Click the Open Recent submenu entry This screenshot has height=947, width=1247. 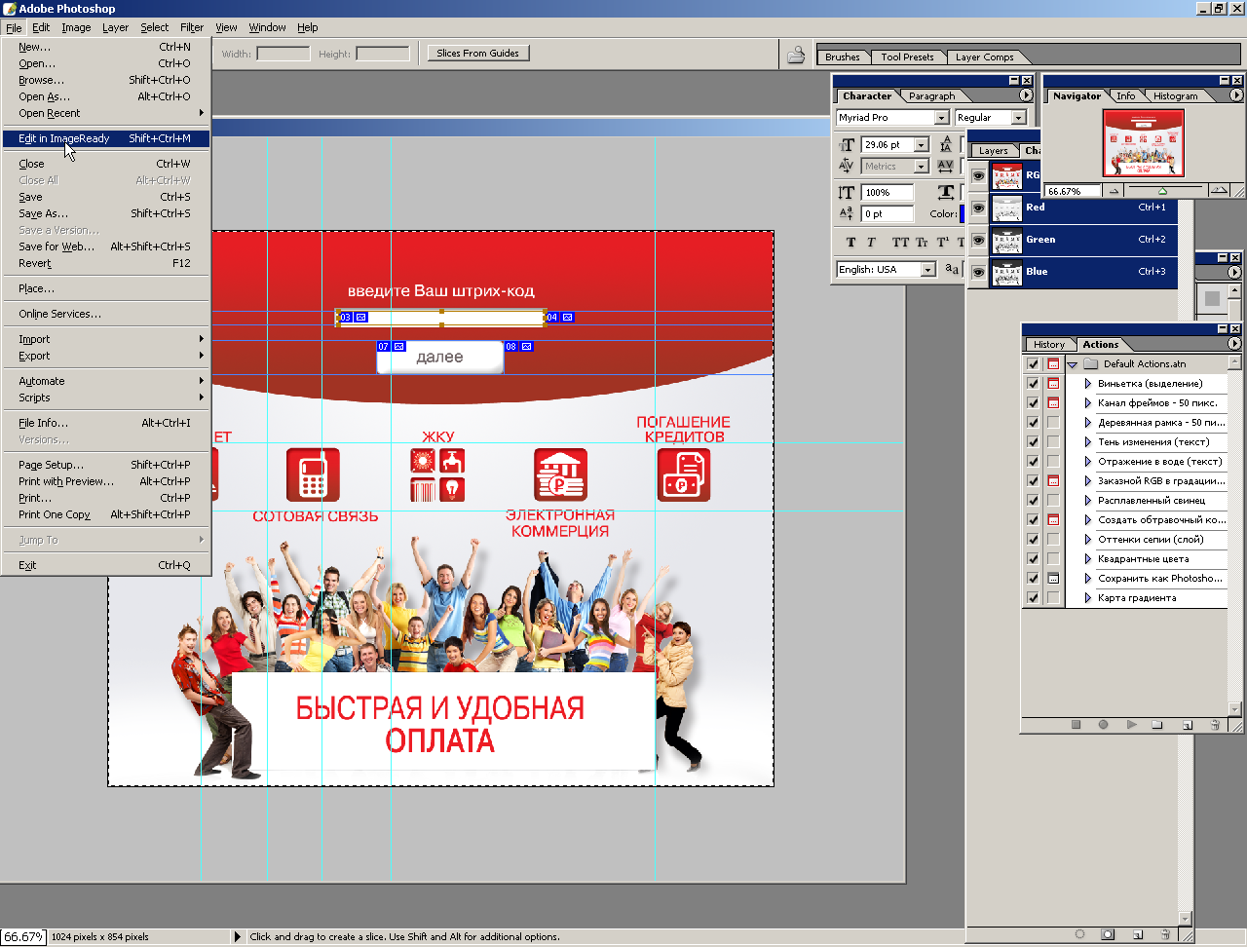tap(105, 113)
